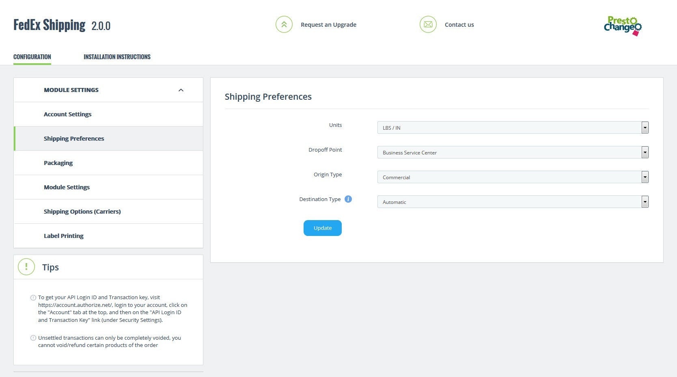
Task: Open the Dropoff Point dropdown
Action: (x=513, y=152)
